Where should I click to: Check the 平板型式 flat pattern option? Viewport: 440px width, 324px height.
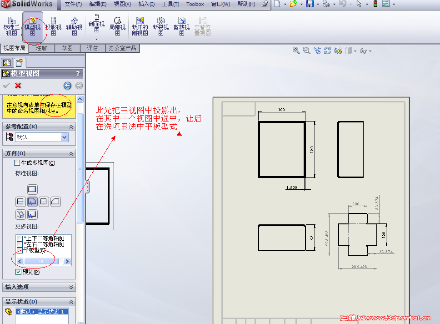(20, 250)
